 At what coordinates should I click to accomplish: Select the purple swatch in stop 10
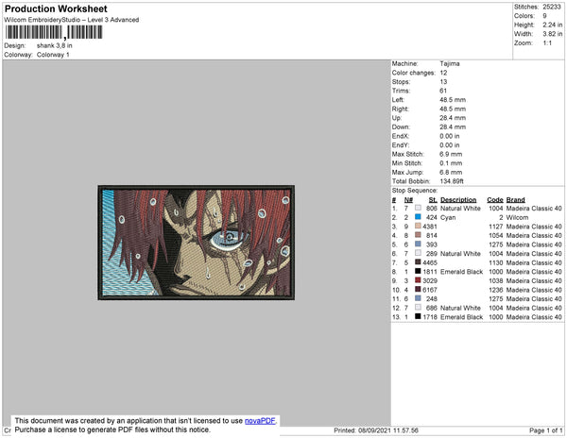(418, 289)
